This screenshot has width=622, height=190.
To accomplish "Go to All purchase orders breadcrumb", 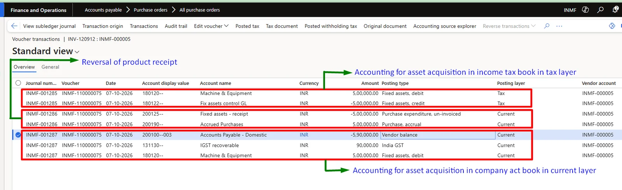I will [199, 10].
